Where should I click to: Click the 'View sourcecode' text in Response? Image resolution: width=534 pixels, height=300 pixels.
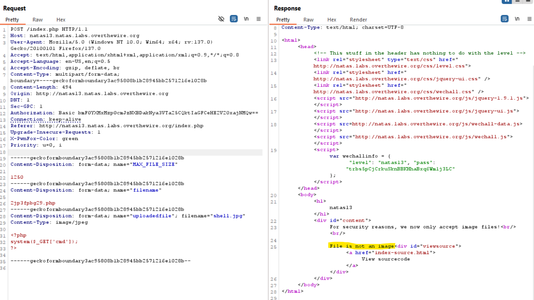(x=386, y=259)
